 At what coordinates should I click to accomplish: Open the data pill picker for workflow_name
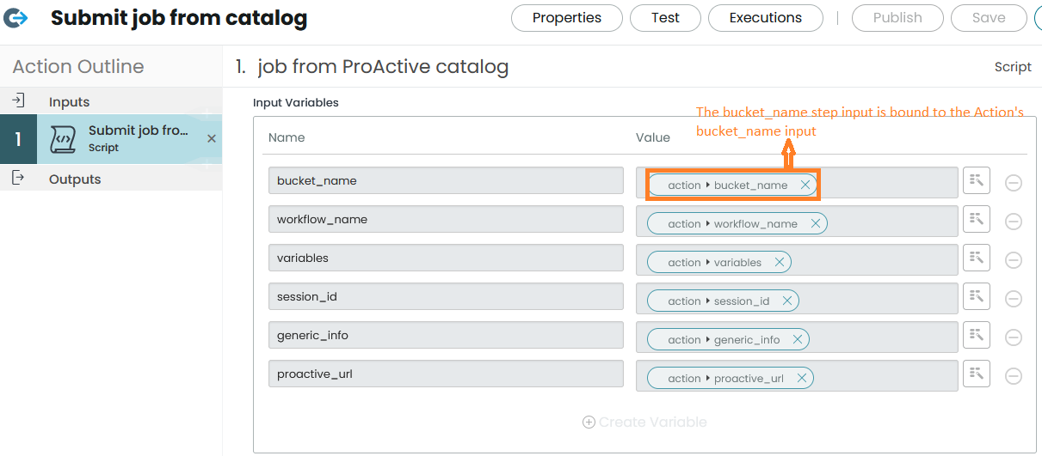tap(976, 219)
